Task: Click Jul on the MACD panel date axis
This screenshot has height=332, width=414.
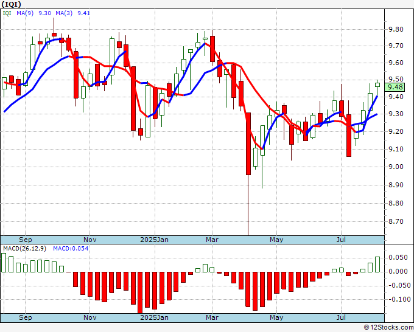Action: click(x=341, y=317)
